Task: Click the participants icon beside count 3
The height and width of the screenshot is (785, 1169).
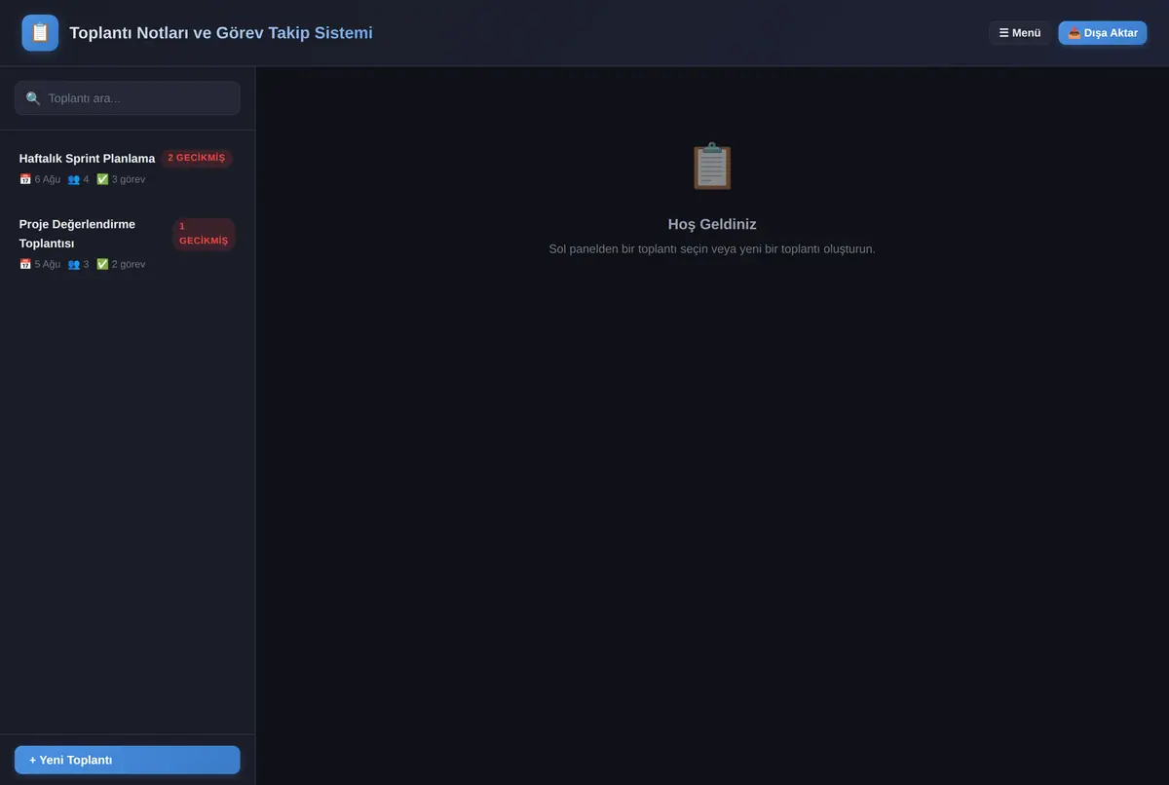Action: 74,264
